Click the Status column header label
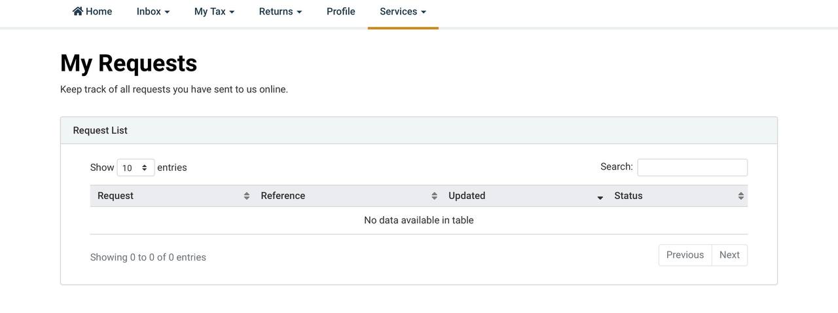 pyautogui.click(x=628, y=196)
